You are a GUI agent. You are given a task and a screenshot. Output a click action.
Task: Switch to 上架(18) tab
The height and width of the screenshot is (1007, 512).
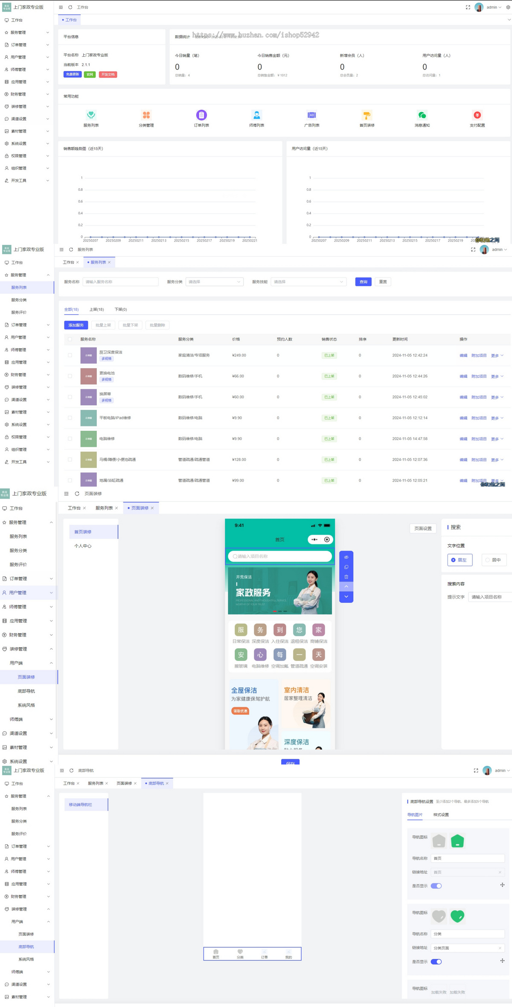(x=96, y=309)
